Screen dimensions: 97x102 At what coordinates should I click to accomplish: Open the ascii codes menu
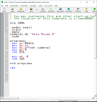tap(48, 6)
